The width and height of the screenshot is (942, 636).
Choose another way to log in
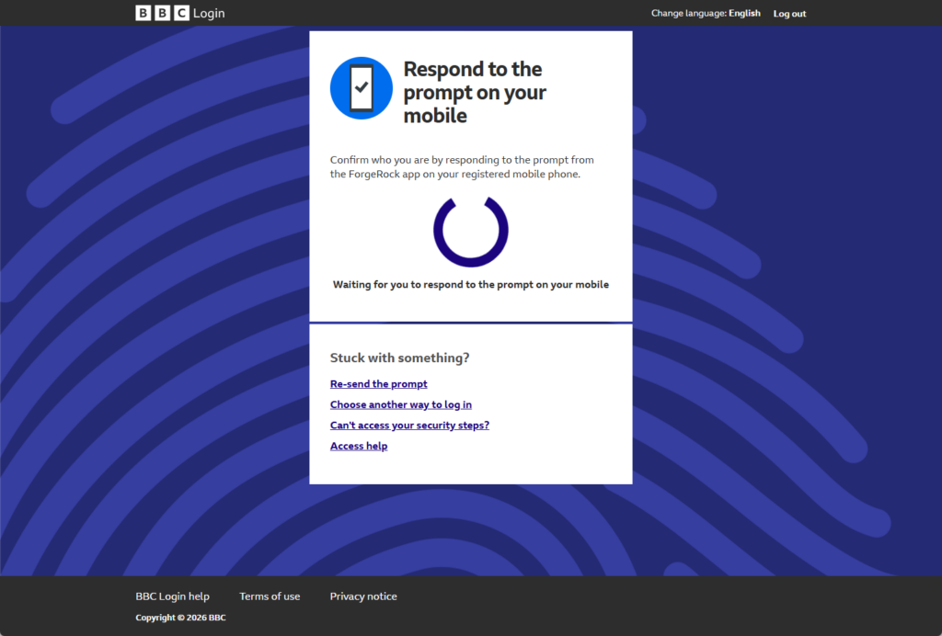pos(401,404)
